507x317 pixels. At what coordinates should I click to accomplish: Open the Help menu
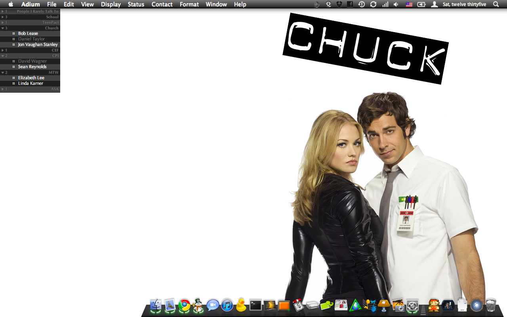[x=240, y=4]
